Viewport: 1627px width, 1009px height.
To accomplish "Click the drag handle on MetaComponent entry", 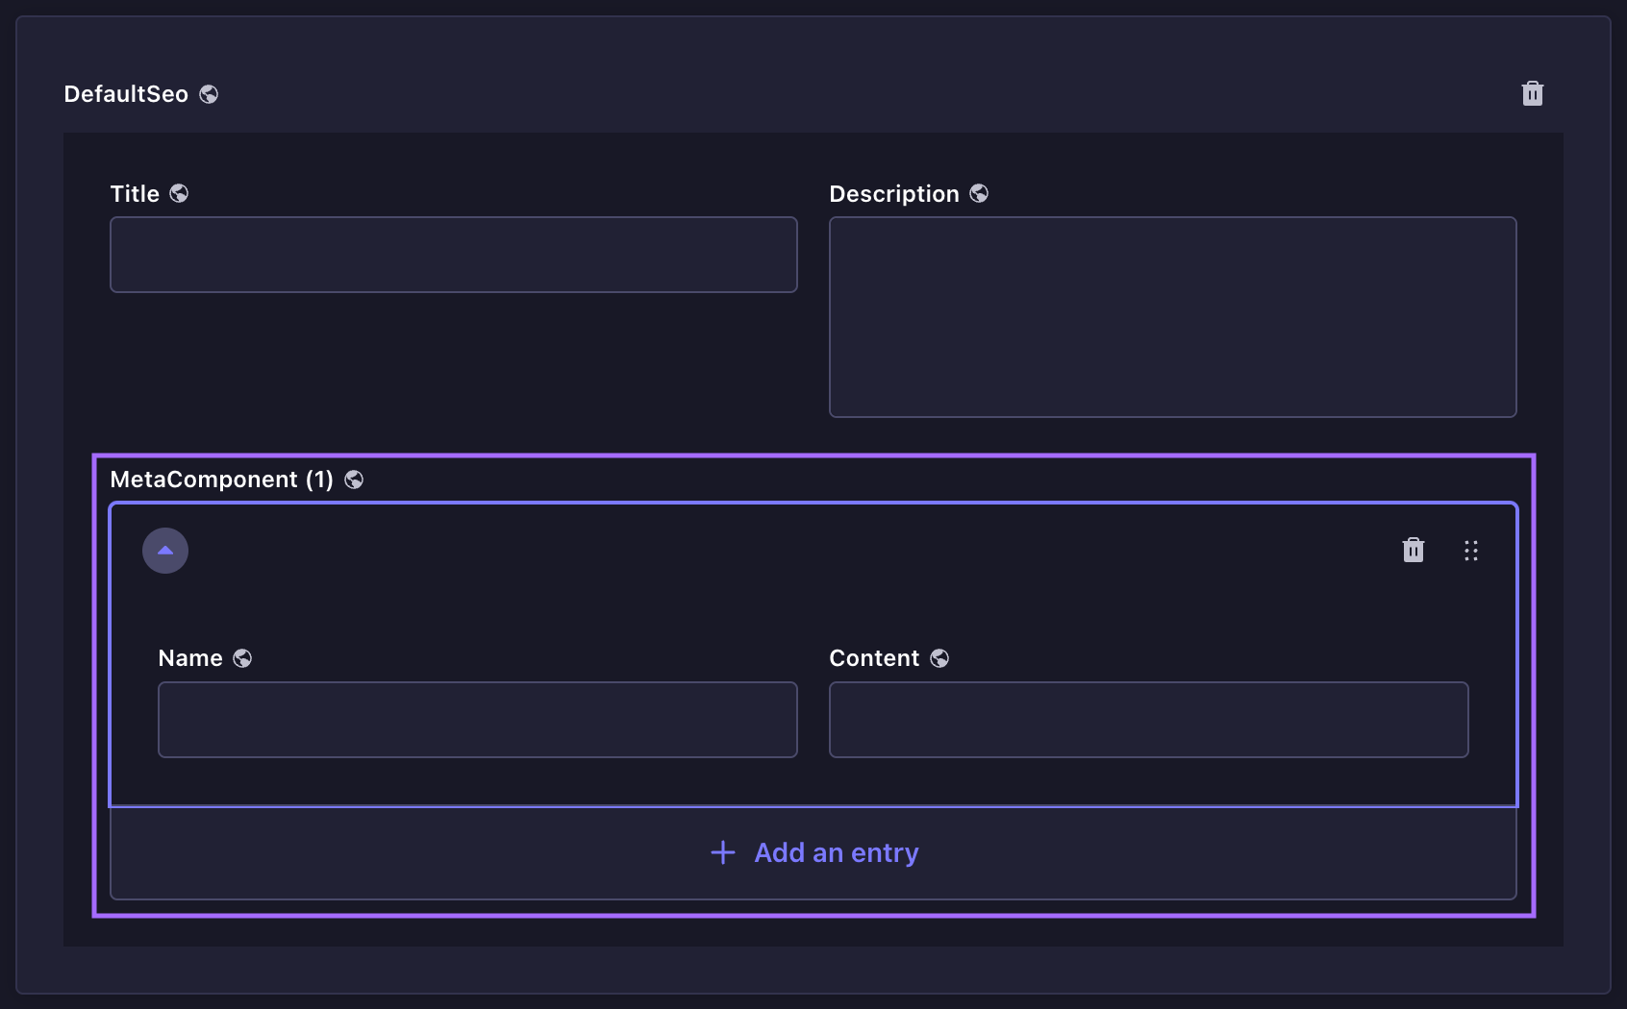I will click(1470, 551).
